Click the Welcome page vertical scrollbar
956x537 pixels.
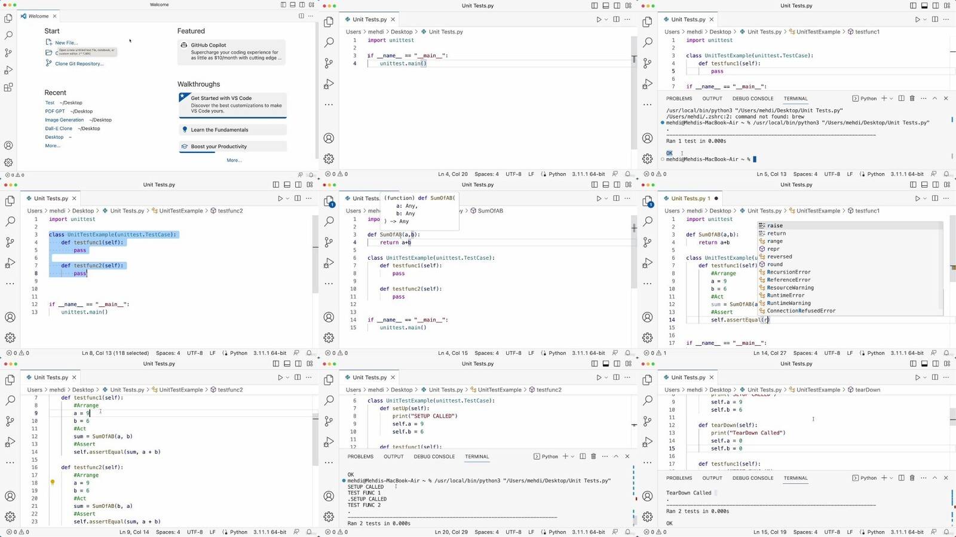coord(316,90)
